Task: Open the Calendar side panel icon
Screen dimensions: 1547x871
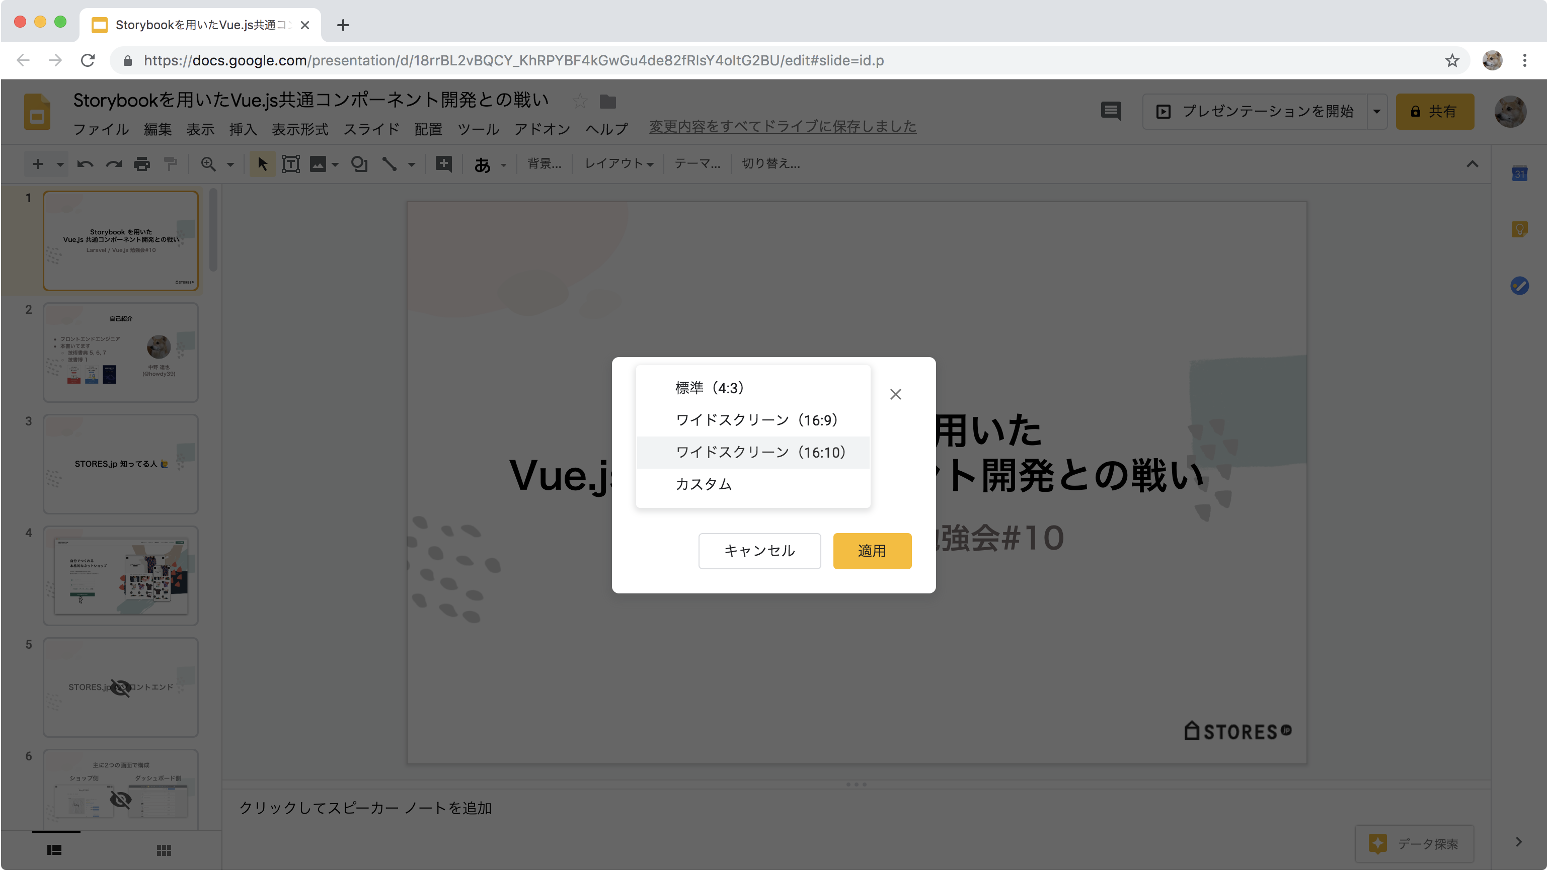Action: (x=1519, y=173)
